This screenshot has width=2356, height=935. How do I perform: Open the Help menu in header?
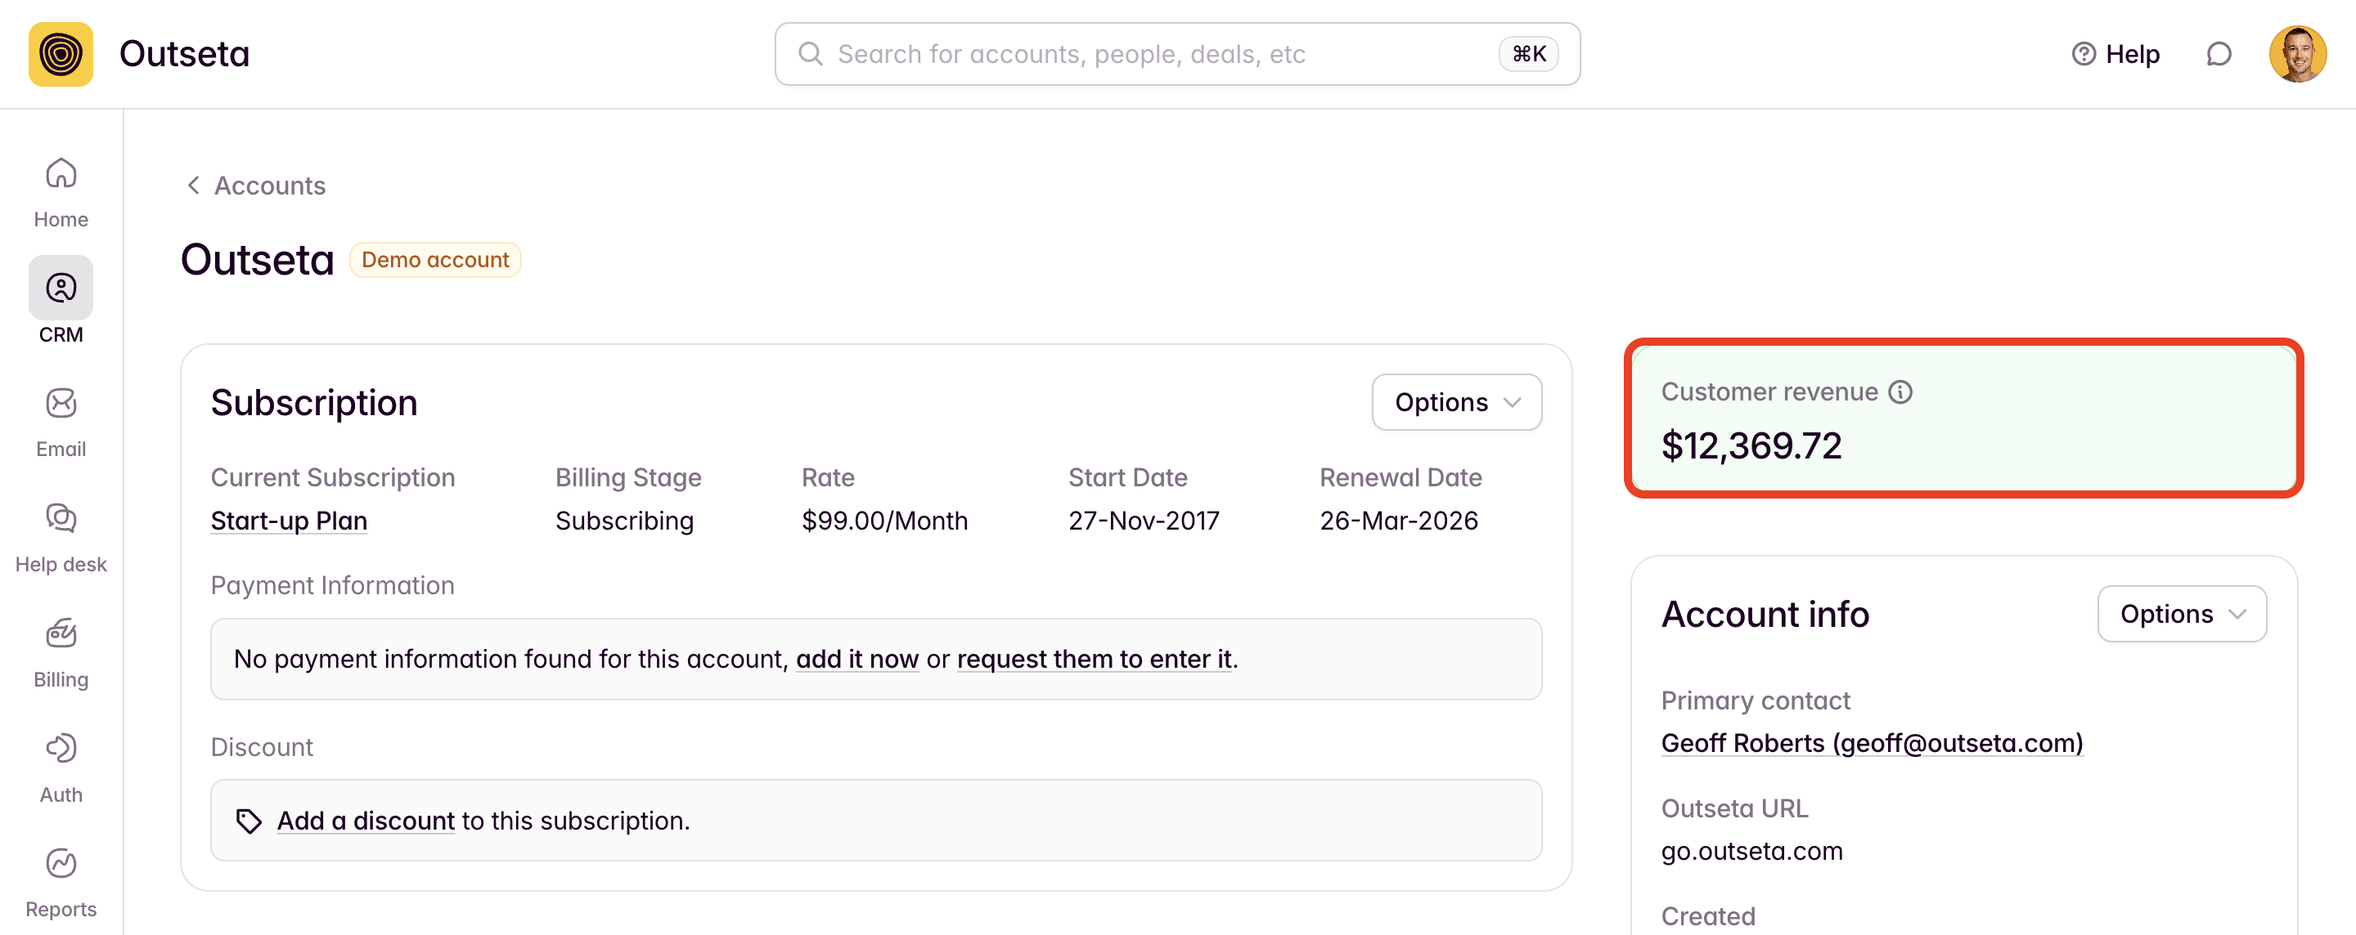[2115, 54]
